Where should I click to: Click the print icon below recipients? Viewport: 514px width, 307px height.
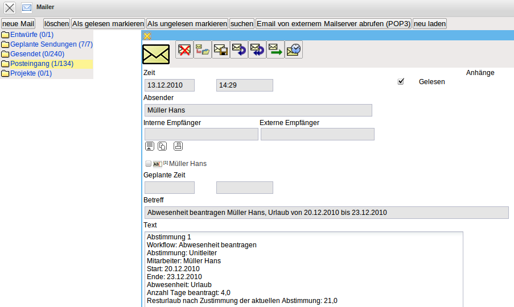click(x=178, y=146)
